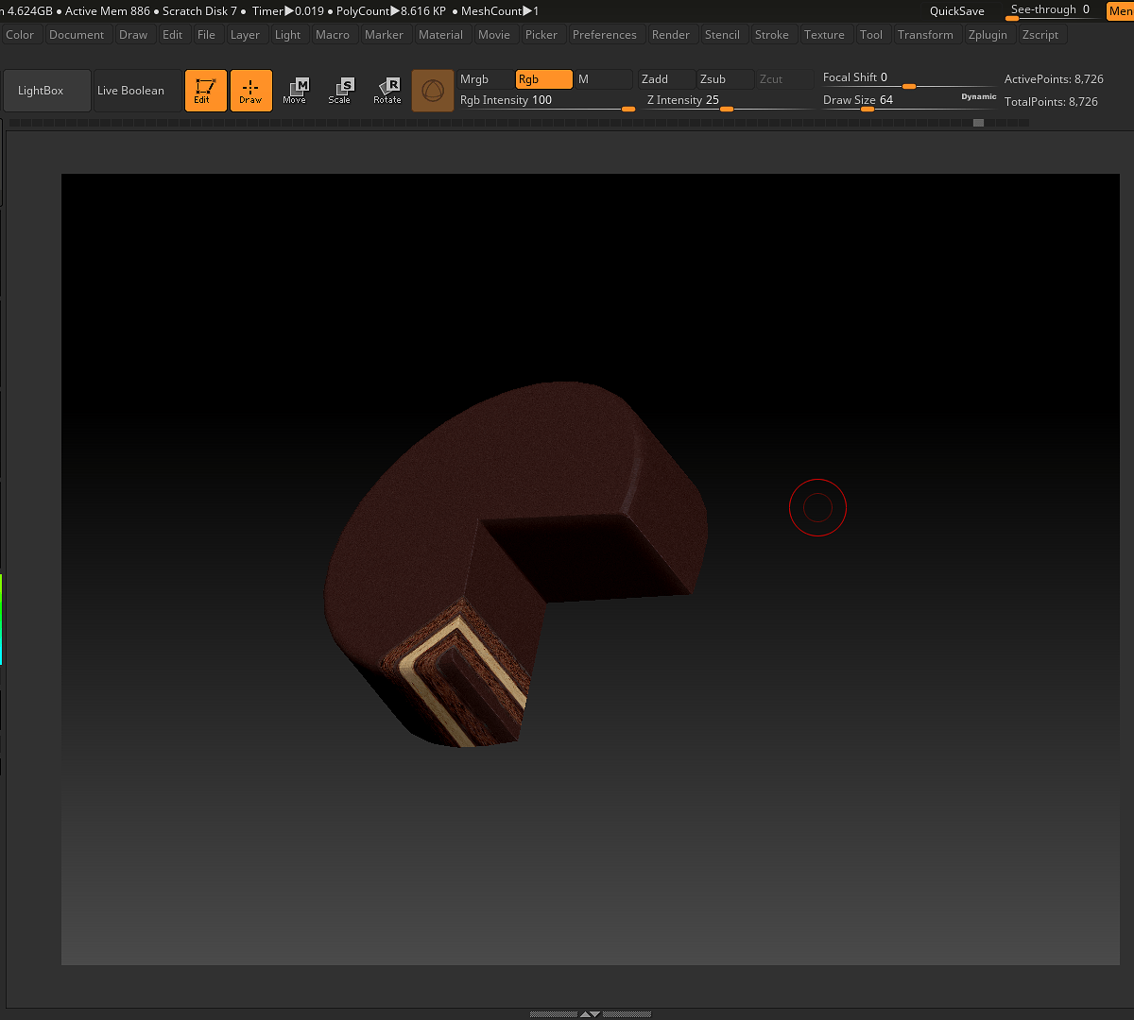The image size is (1134, 1020).
Task: Click the gizmo 3D sphere icon
Action: (433, 91)
